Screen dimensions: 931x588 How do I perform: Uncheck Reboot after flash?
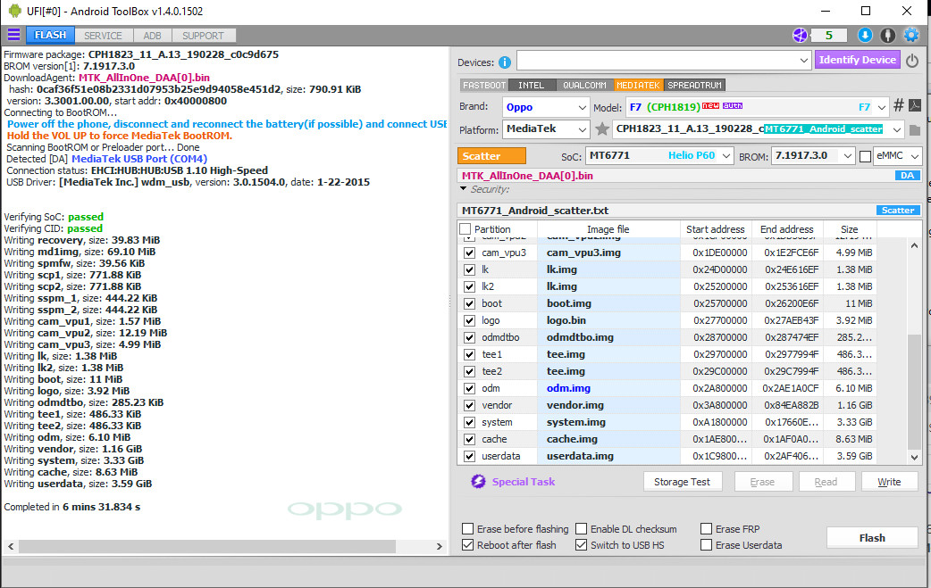pyautogui.click(x=468, y=545)
